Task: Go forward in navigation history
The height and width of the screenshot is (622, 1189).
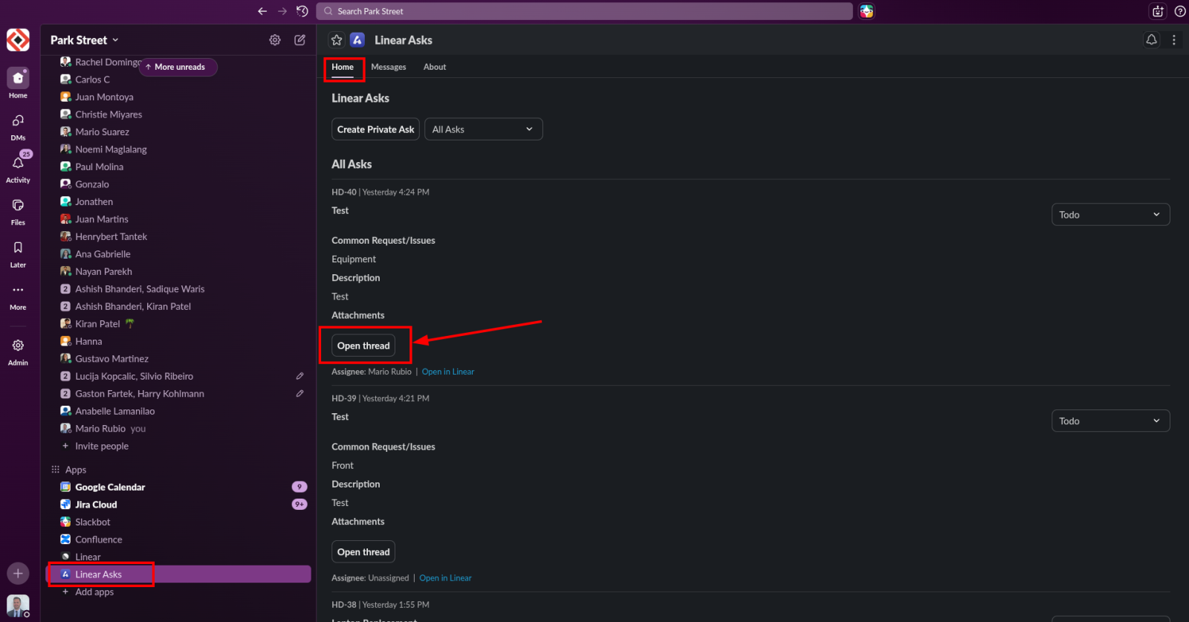Action: click(x=282, y=11)
